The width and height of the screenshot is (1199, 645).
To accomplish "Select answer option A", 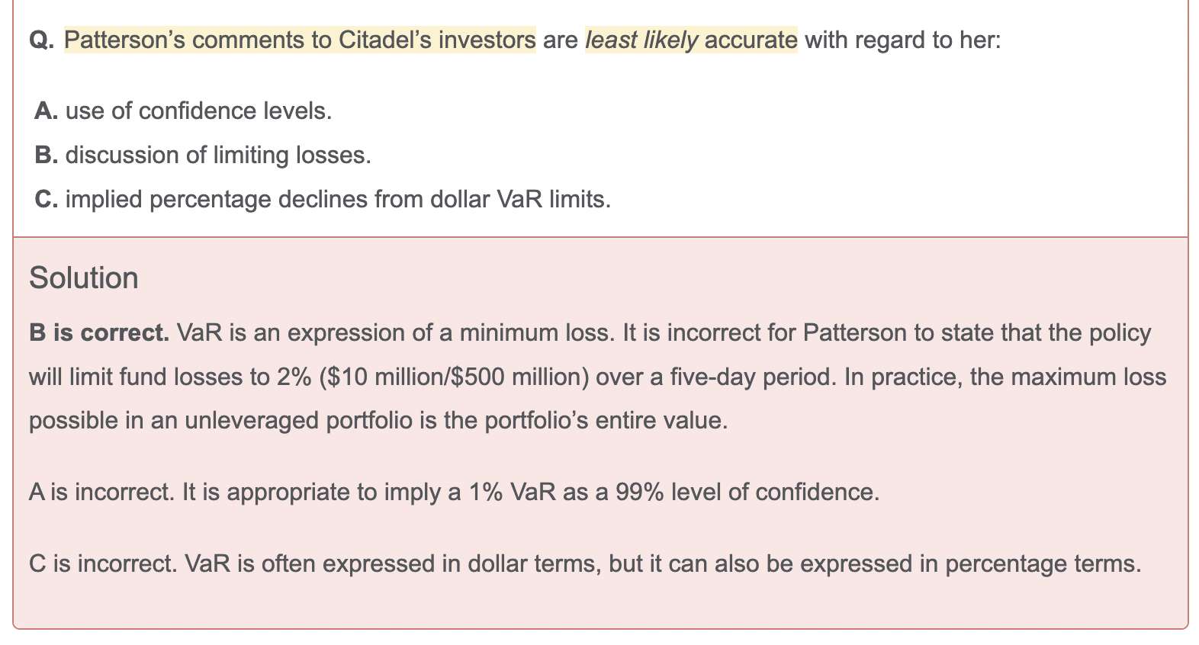I will (x=47, y=111).
